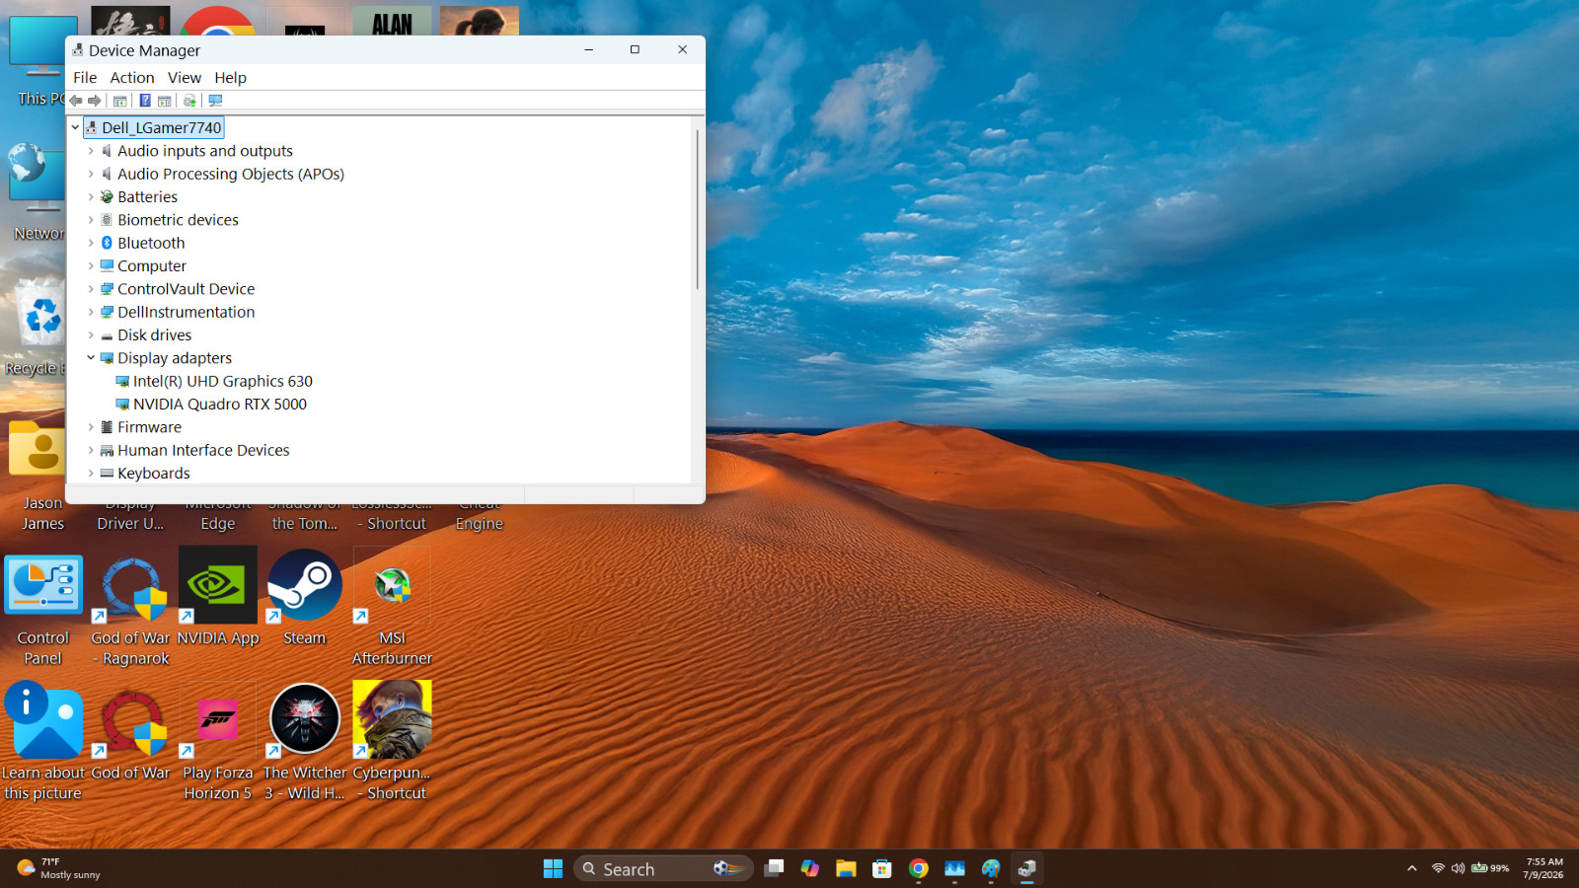Select Intel(R) UHD Graphics 630 device

222,381
